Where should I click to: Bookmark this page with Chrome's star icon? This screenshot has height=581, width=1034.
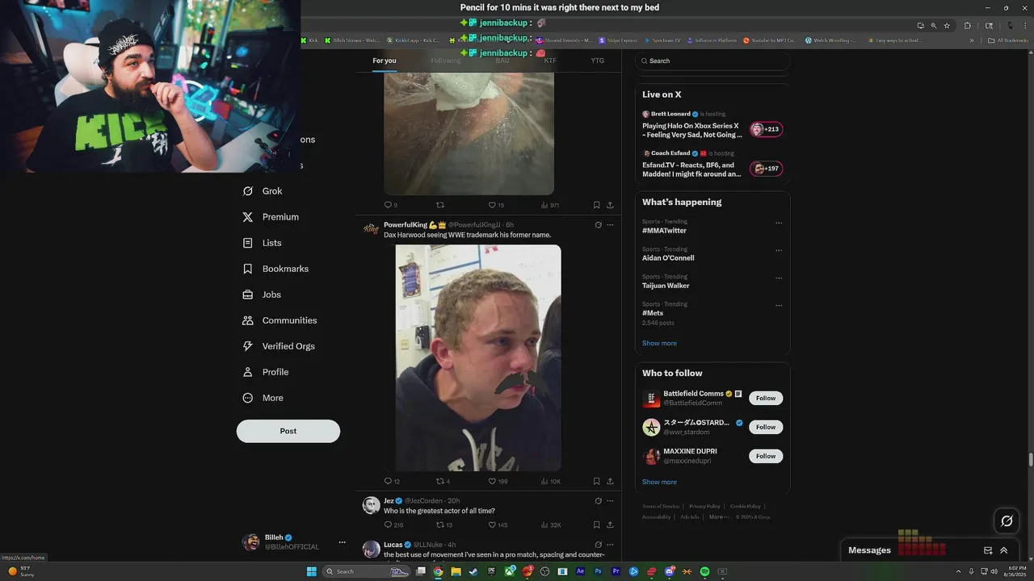(947, 25)
